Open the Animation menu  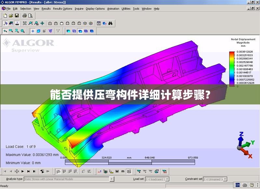[113, 9]
